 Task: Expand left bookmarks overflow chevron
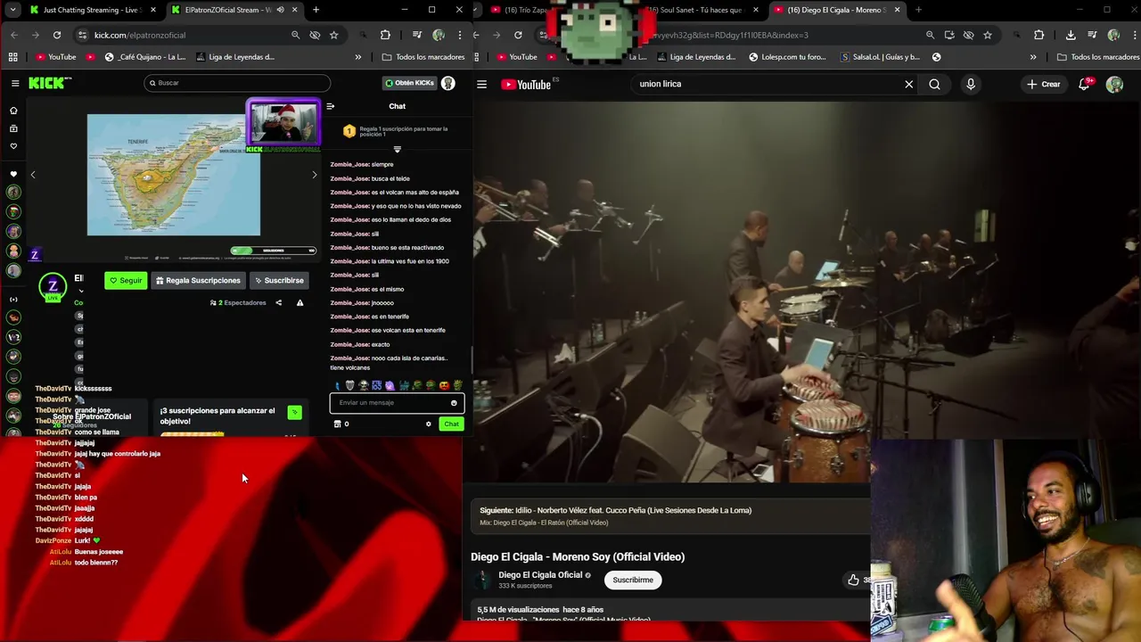click(357, 57)
